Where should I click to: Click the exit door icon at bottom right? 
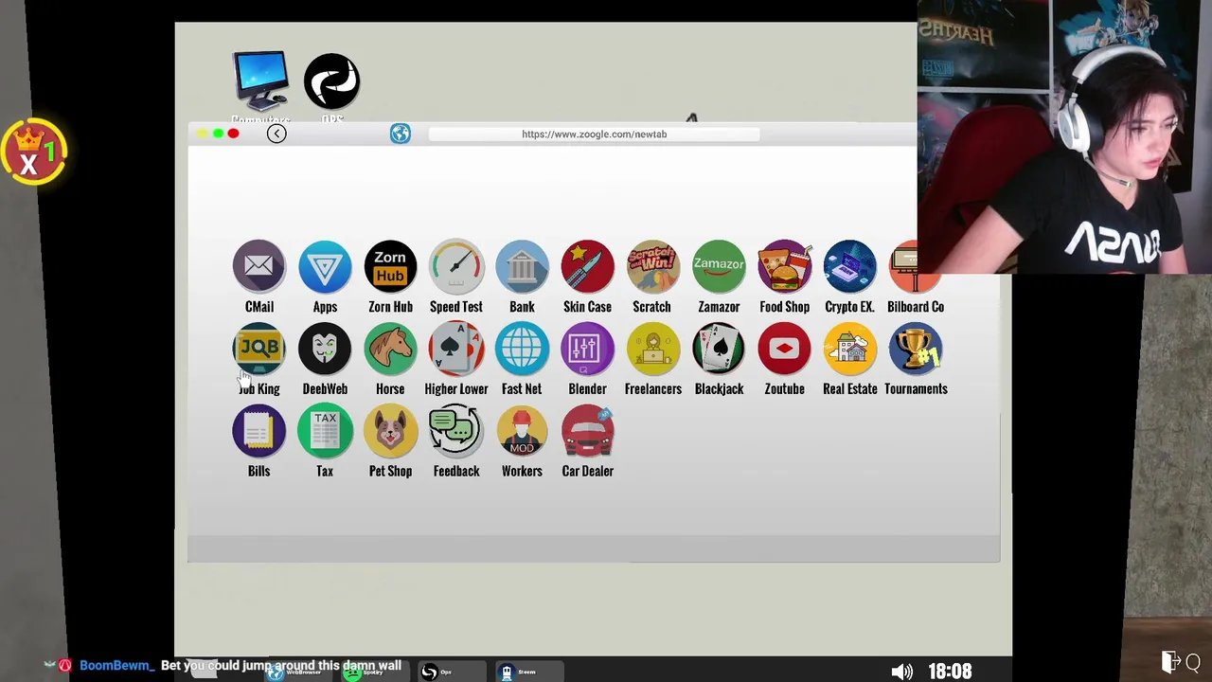tap(1170, 661)
